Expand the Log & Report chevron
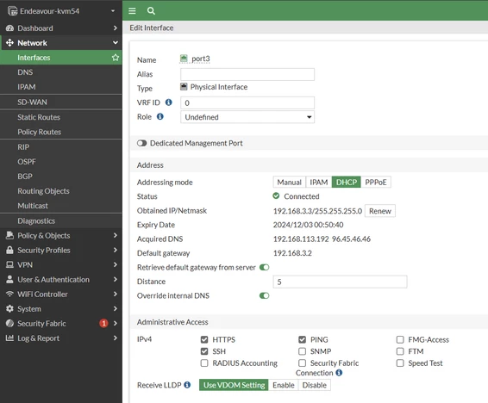 click(x=116, y=338)
